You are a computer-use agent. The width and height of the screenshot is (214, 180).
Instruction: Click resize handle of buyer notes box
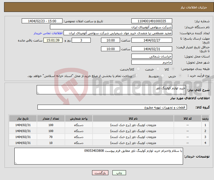16,163
